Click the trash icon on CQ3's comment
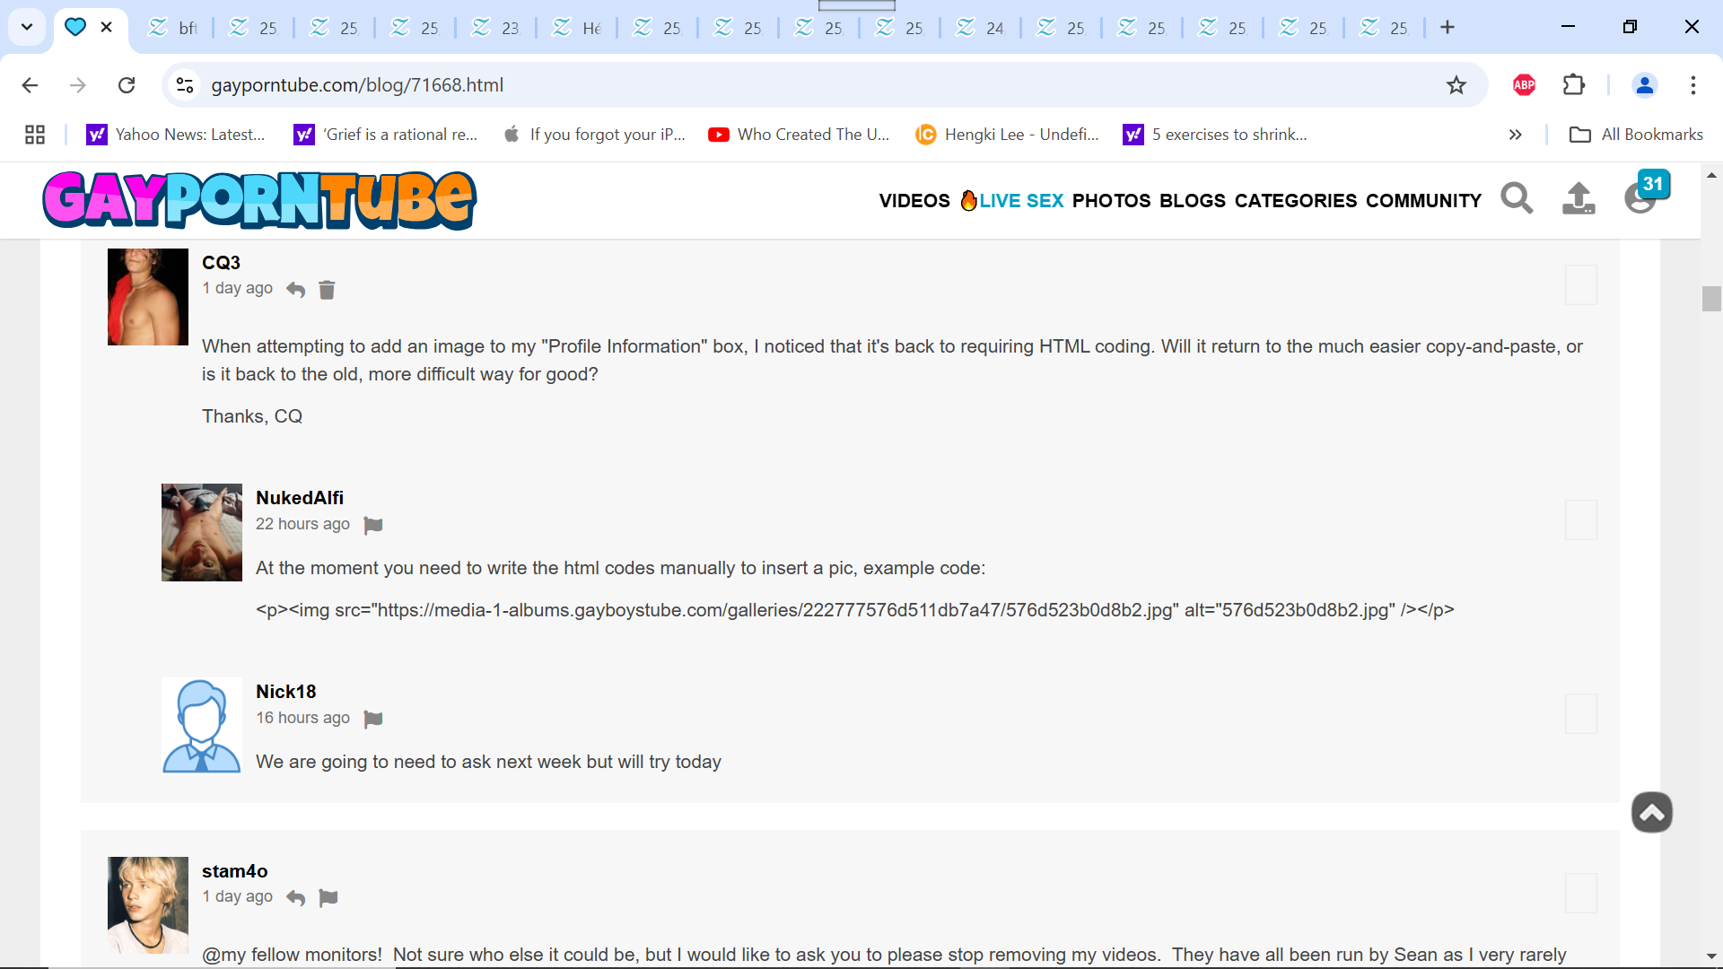 coord(327,290)
